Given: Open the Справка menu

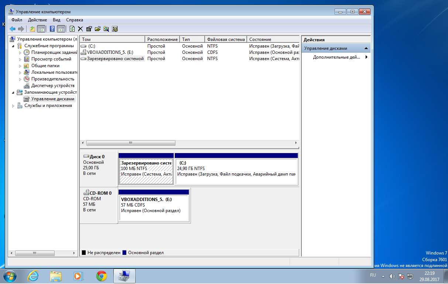Looking at the screenshot, I should click(75, 20).
